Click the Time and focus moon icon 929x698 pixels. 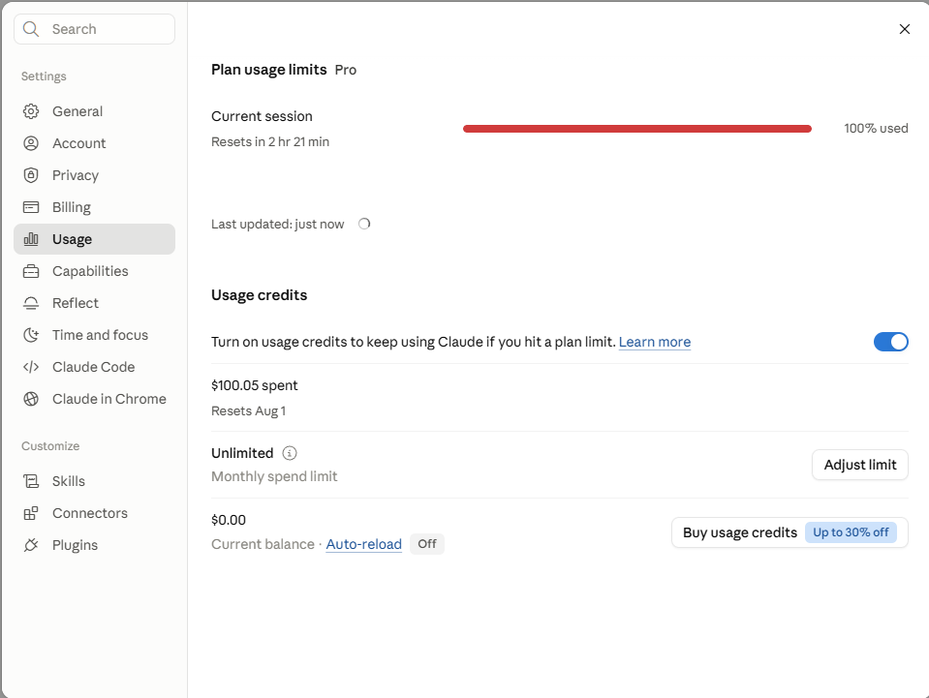31,335
